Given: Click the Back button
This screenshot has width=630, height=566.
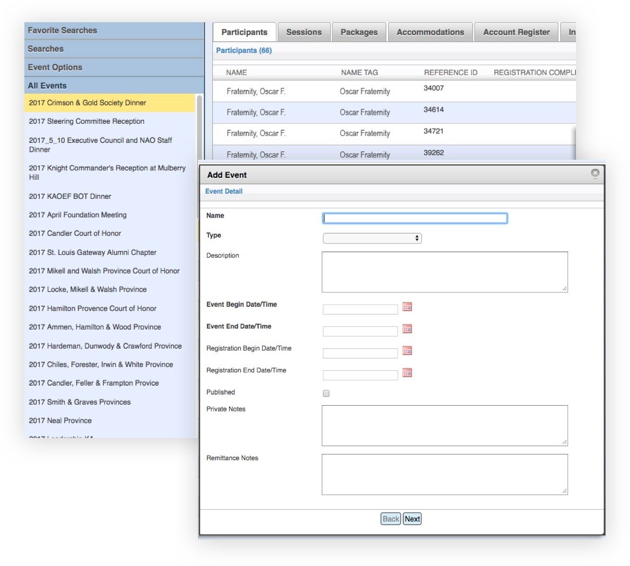Looking at the screenshot, I should (390, 519).
